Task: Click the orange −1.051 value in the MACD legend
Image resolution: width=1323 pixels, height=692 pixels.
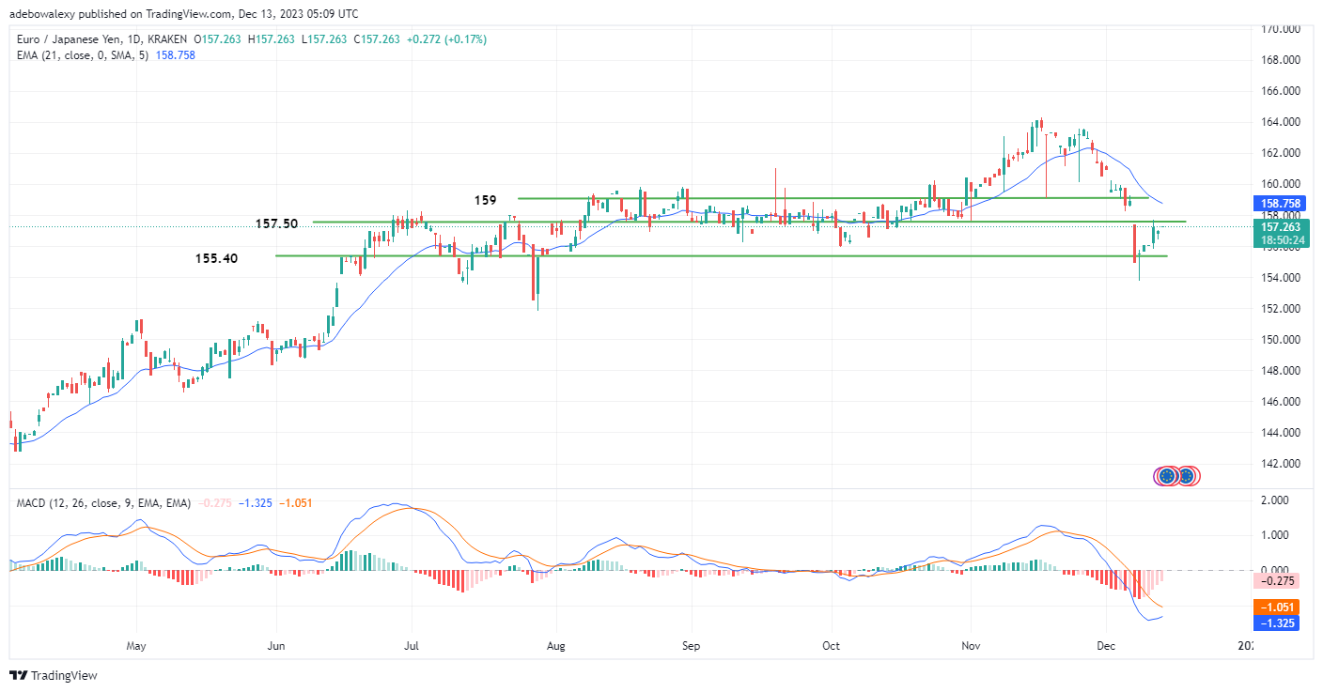Action: 296,503
